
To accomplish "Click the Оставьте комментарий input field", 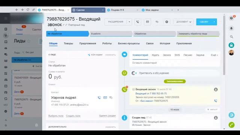I will tap(175, 63).
